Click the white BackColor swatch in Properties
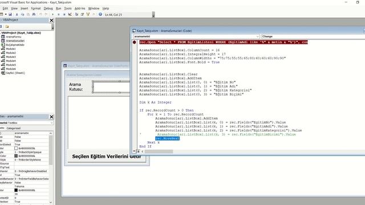 pyautogui.click(x=16, y=148)
